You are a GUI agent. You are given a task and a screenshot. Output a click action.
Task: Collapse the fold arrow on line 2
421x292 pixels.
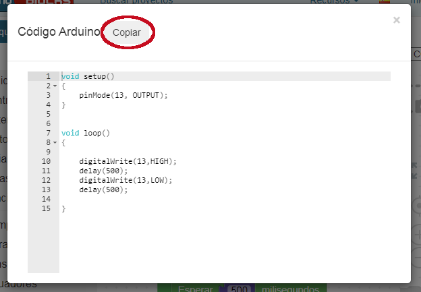coord(55,86)
